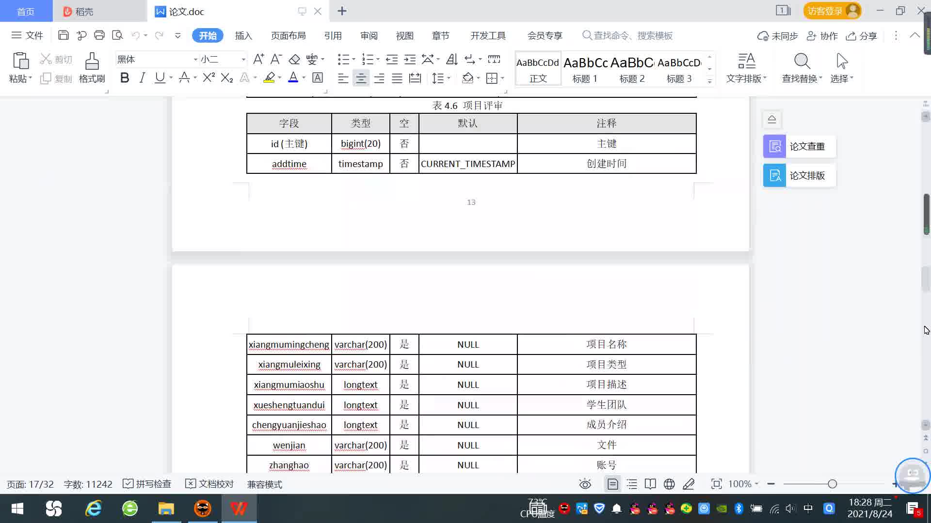This screenshot has width=931, height=523.
Task: Click the print icon in quick toolbar
Action: [99, 35]
